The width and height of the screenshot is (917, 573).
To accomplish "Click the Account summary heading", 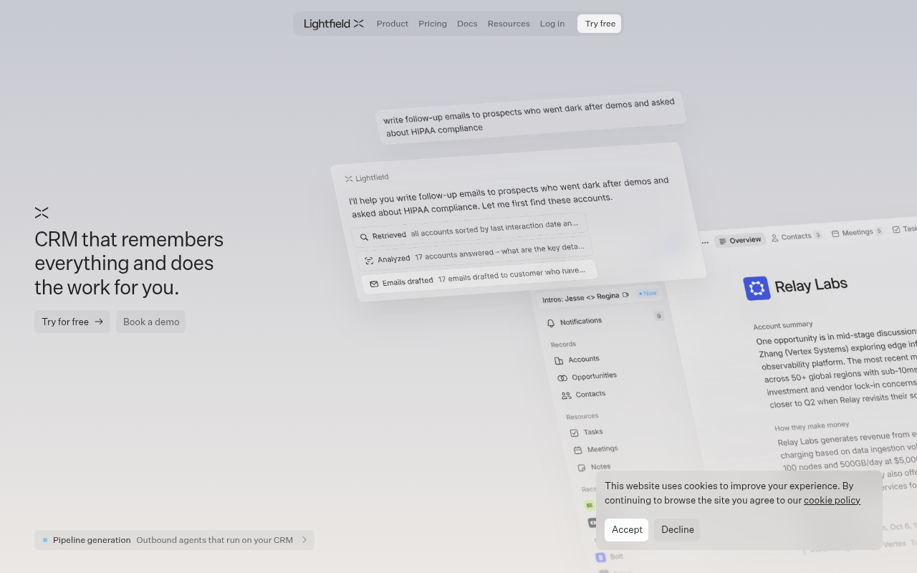I will pos(783,325).
